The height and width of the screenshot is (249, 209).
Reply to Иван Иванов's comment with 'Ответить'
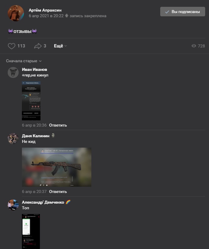point(58,125)
